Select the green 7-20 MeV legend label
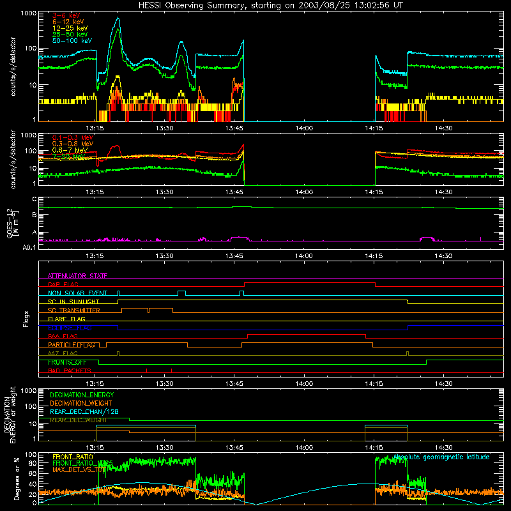 coord(69,156)
